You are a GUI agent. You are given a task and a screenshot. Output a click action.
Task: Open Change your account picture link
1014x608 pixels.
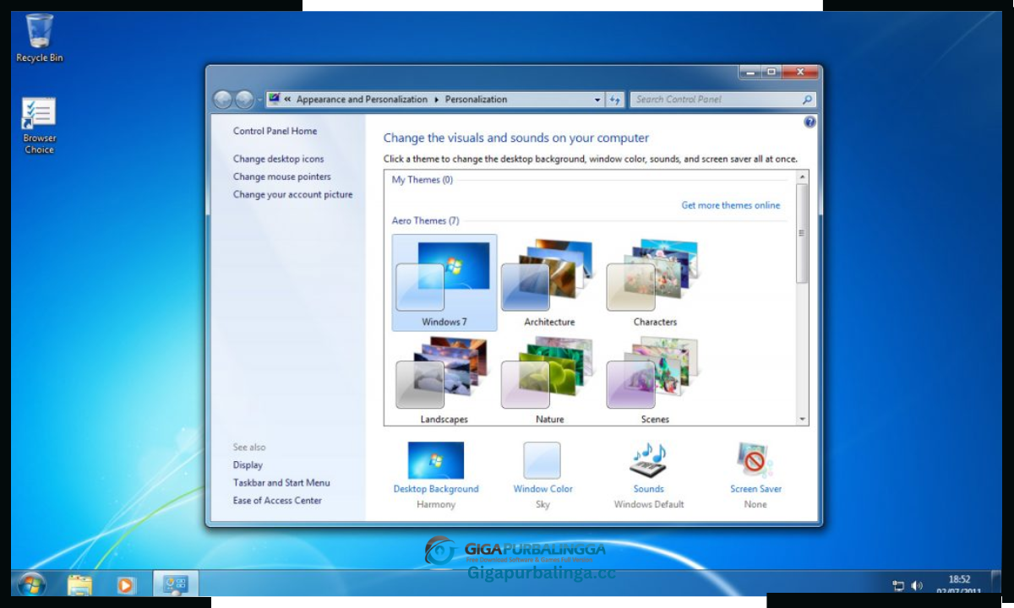pos(293,194)
